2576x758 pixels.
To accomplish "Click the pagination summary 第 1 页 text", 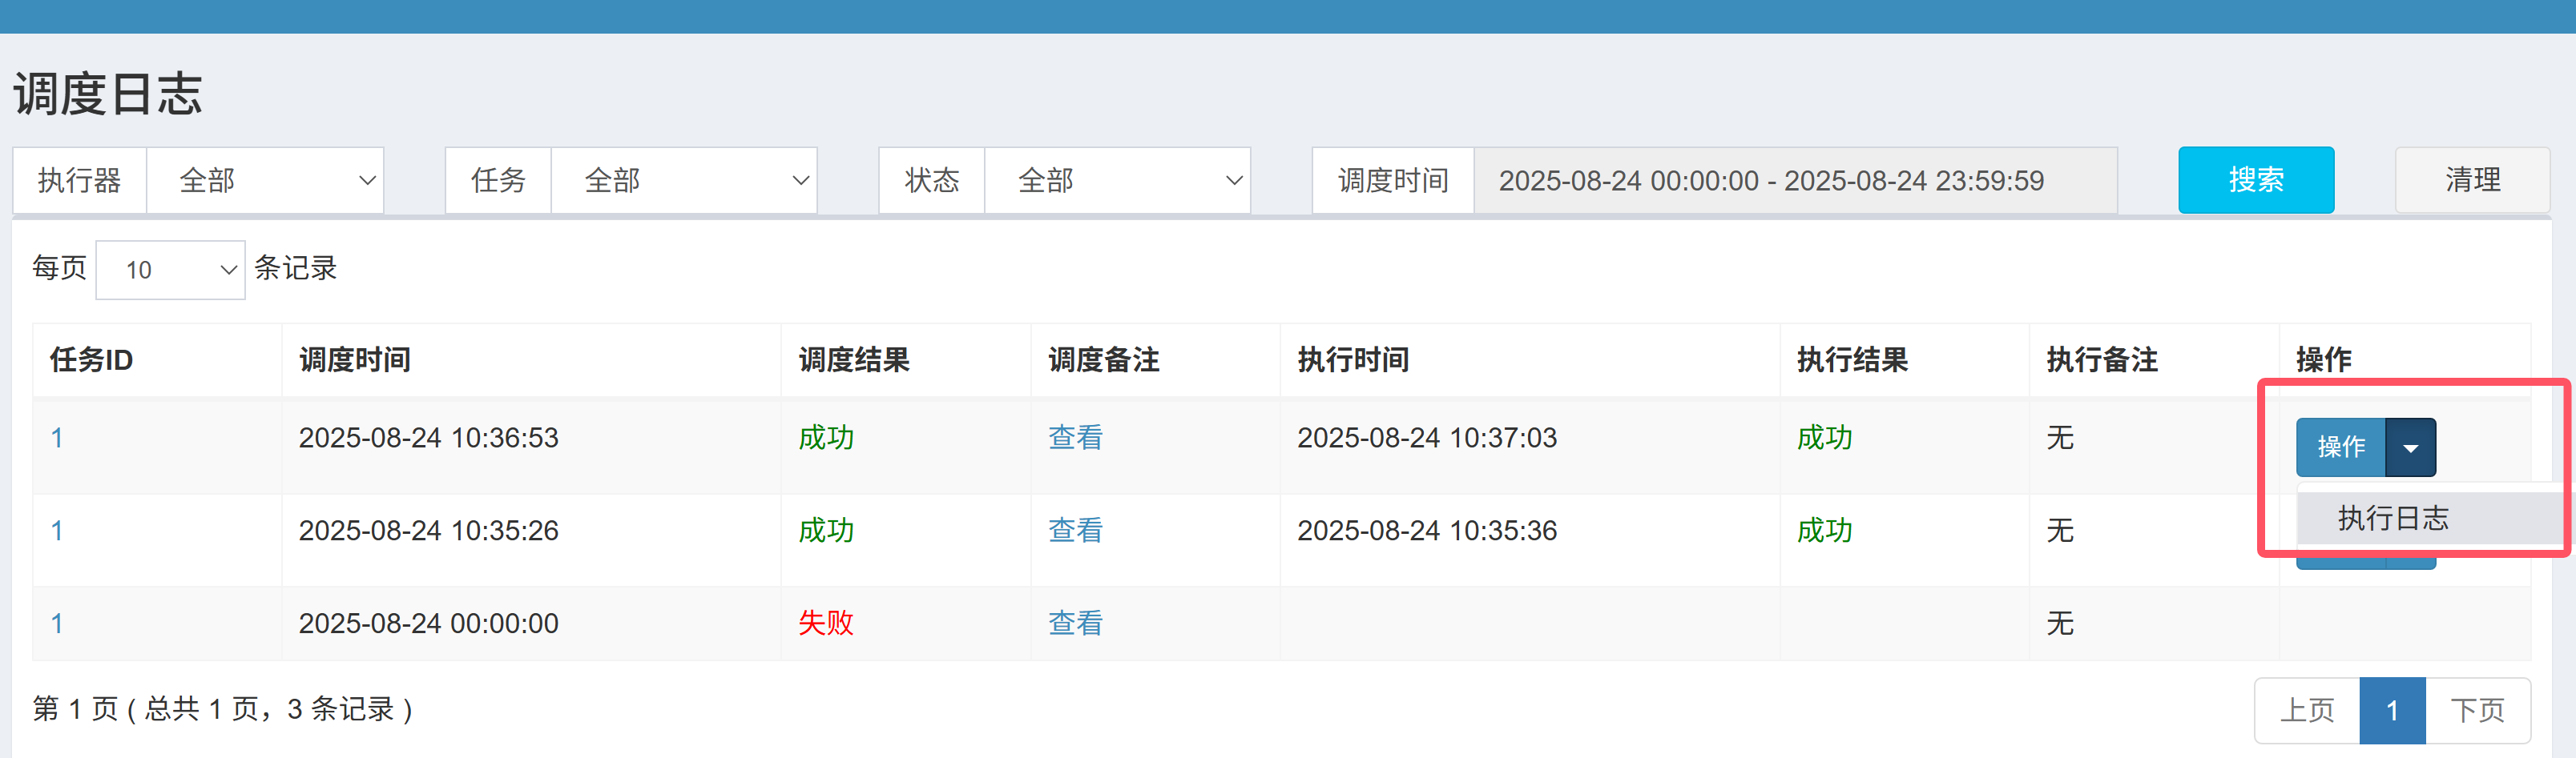I will pos(223,710).
